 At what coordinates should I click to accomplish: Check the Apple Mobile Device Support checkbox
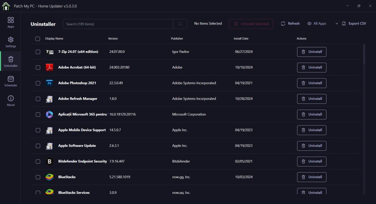click(x=38, y=130)
